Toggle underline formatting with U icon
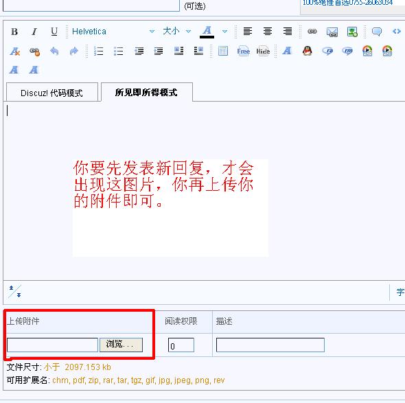Image resolution: width=405 pixels, height=403 pixels. 54,32
